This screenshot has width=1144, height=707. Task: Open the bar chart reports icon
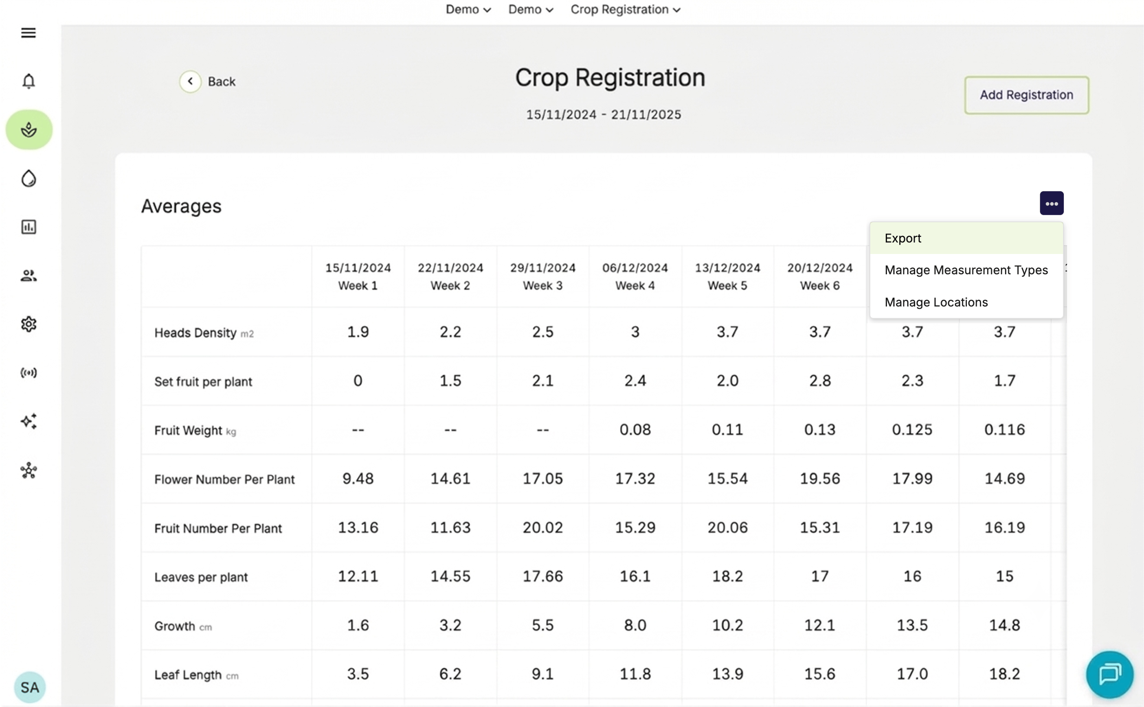pos(29,227)
